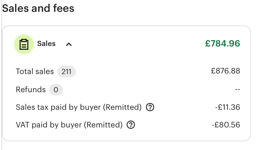Click the Refunds label
This screenshot has width=261, height=150.
[31, 90]
